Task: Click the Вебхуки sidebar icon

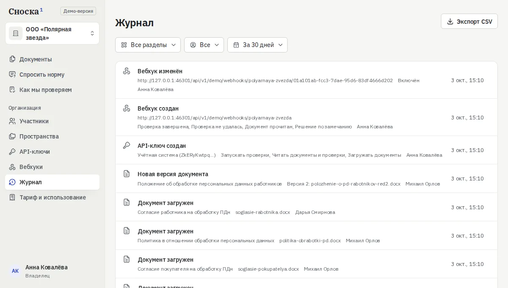Action: point(12,167)
